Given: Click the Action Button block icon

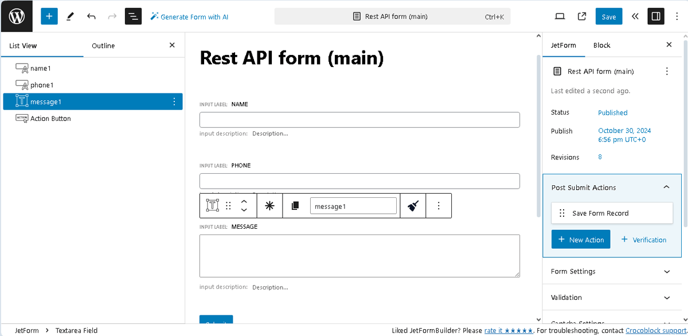Looking at the screenshot, I should pyautogui.click(x=22, y=118).
